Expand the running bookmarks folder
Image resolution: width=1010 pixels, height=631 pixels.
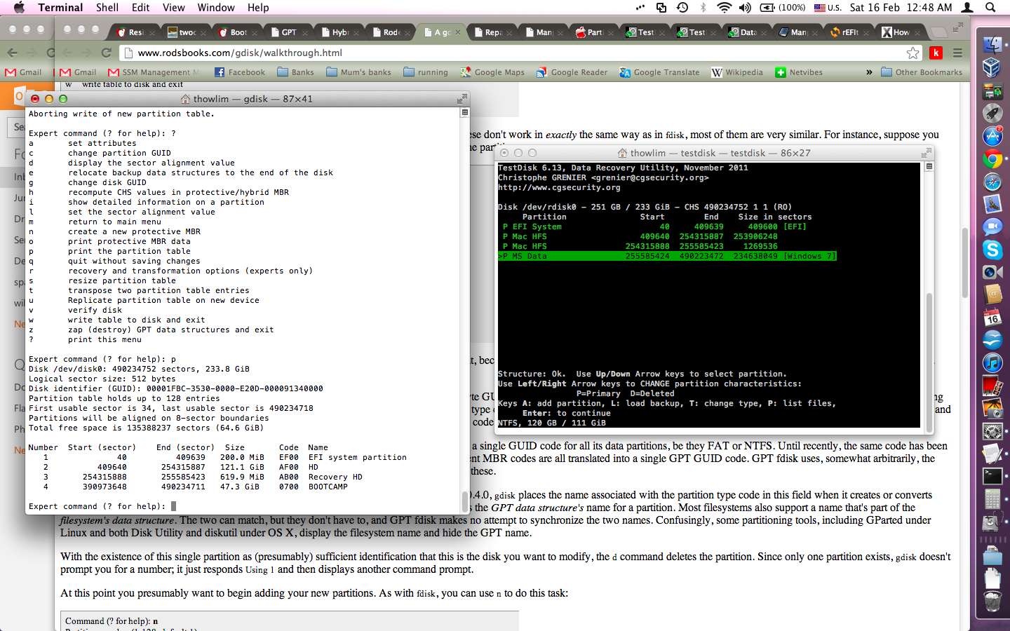426,72
